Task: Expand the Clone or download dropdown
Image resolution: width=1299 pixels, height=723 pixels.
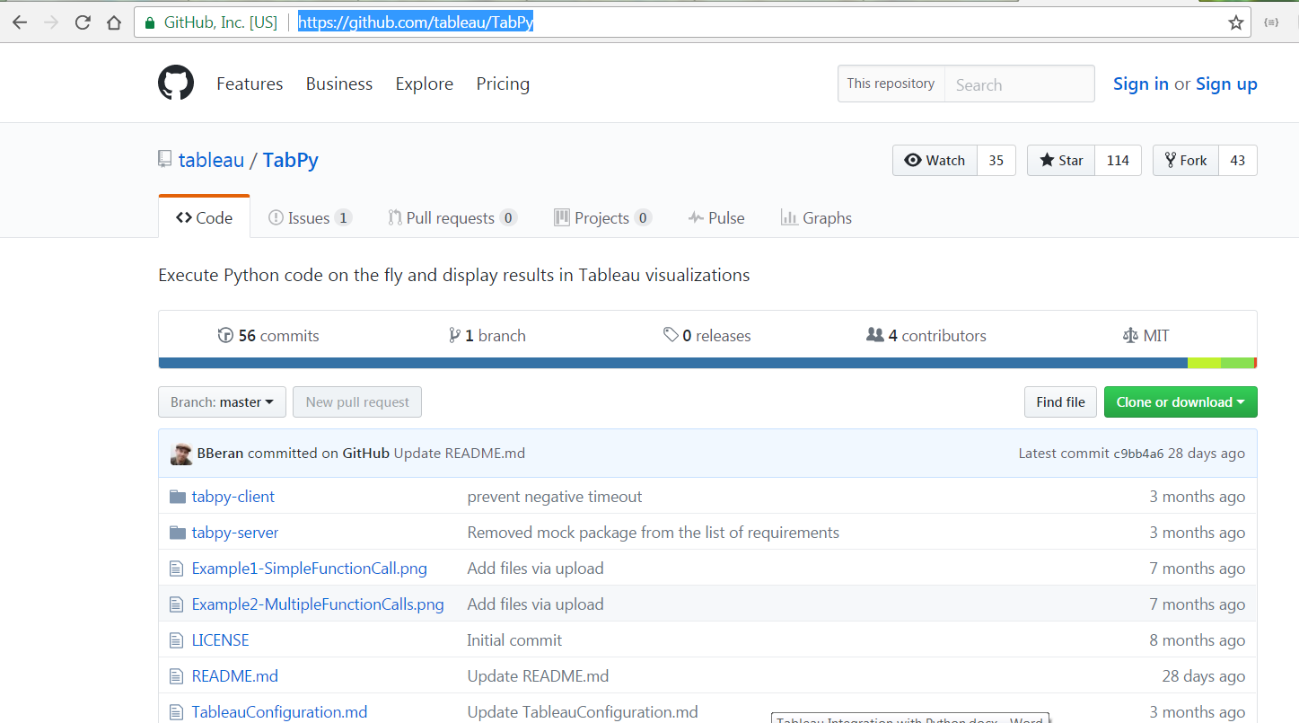Action: click(x=1181, y=402)
